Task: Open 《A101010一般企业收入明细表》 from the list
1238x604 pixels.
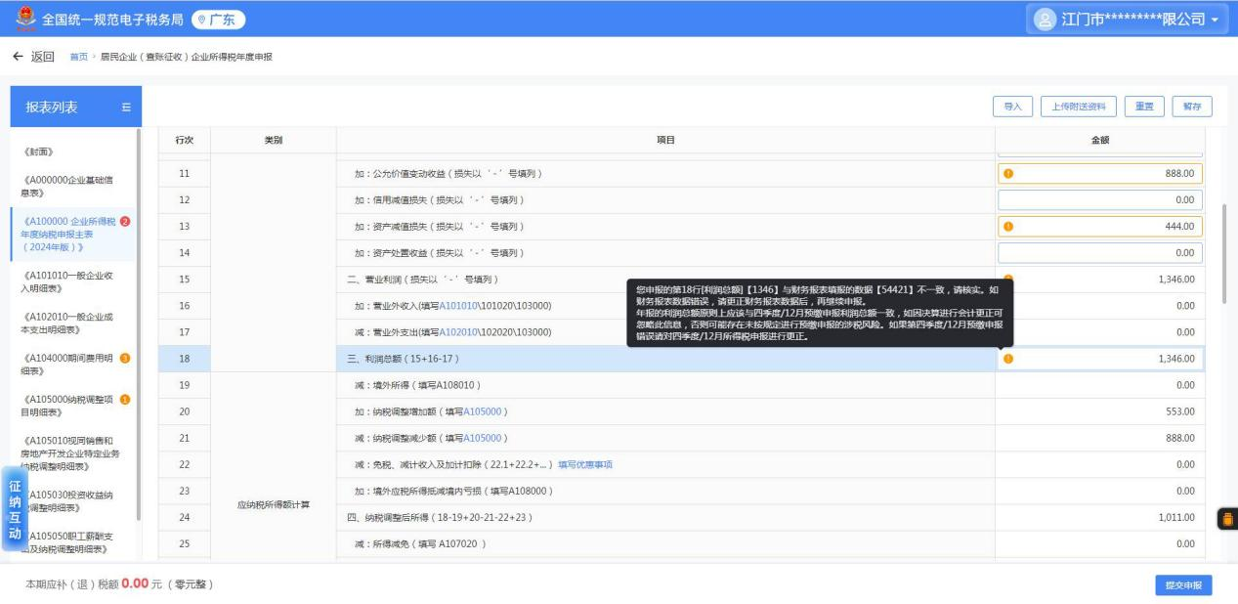Action: [x=69, y=281]
